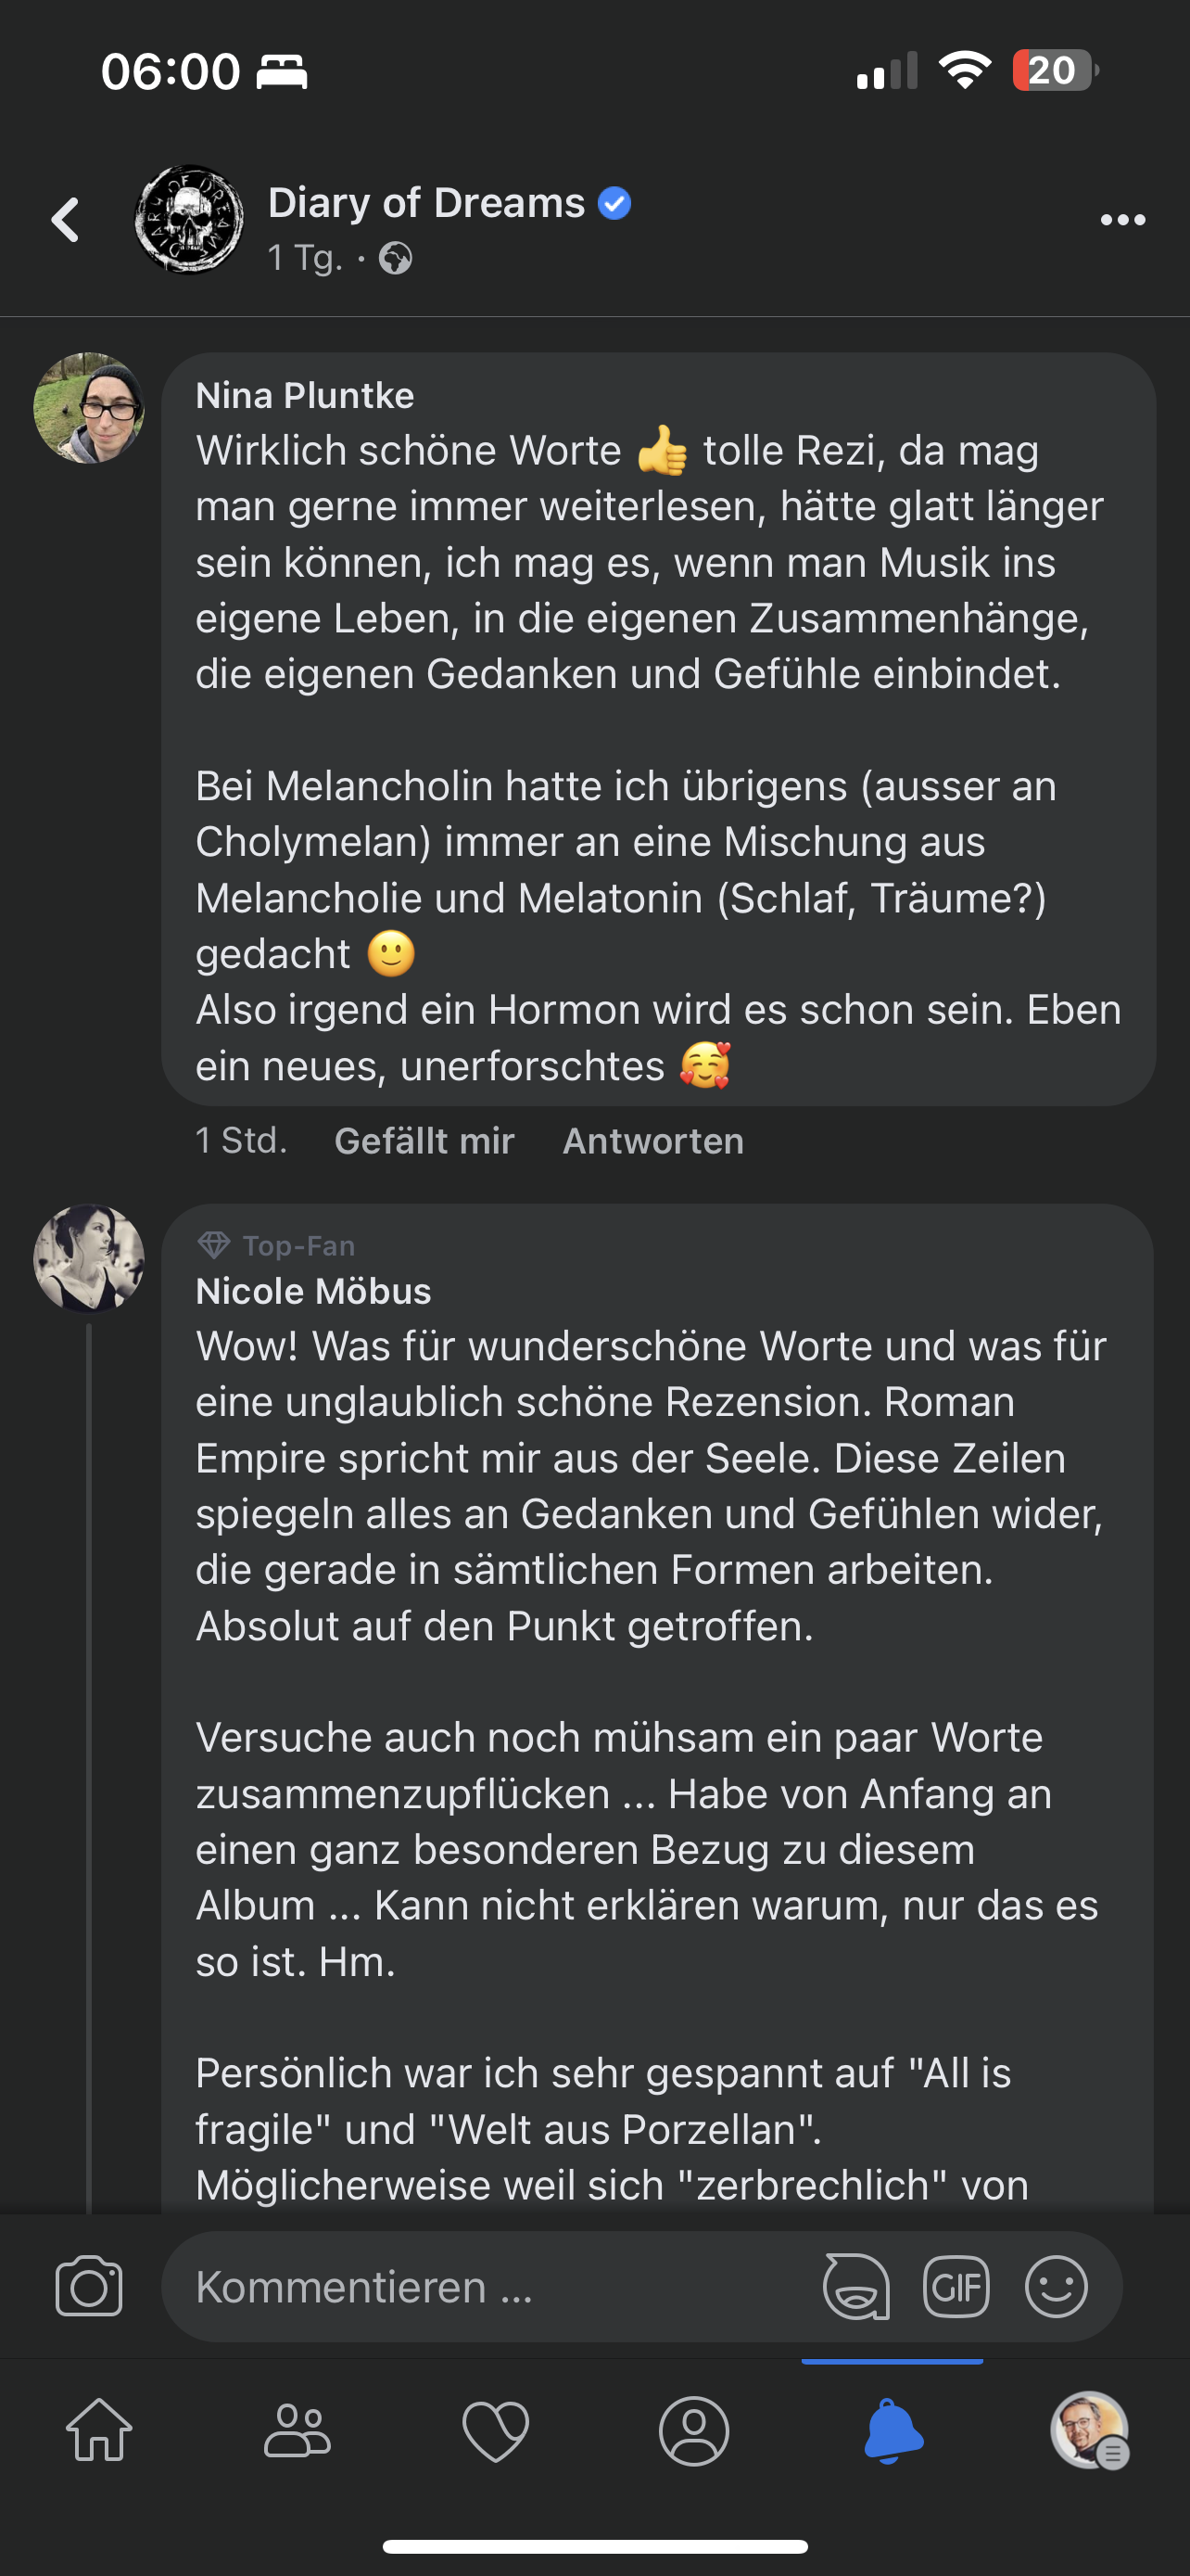
Task: Tap the back arrow in header
Action: pyautogui.click(x=66, y=220)
